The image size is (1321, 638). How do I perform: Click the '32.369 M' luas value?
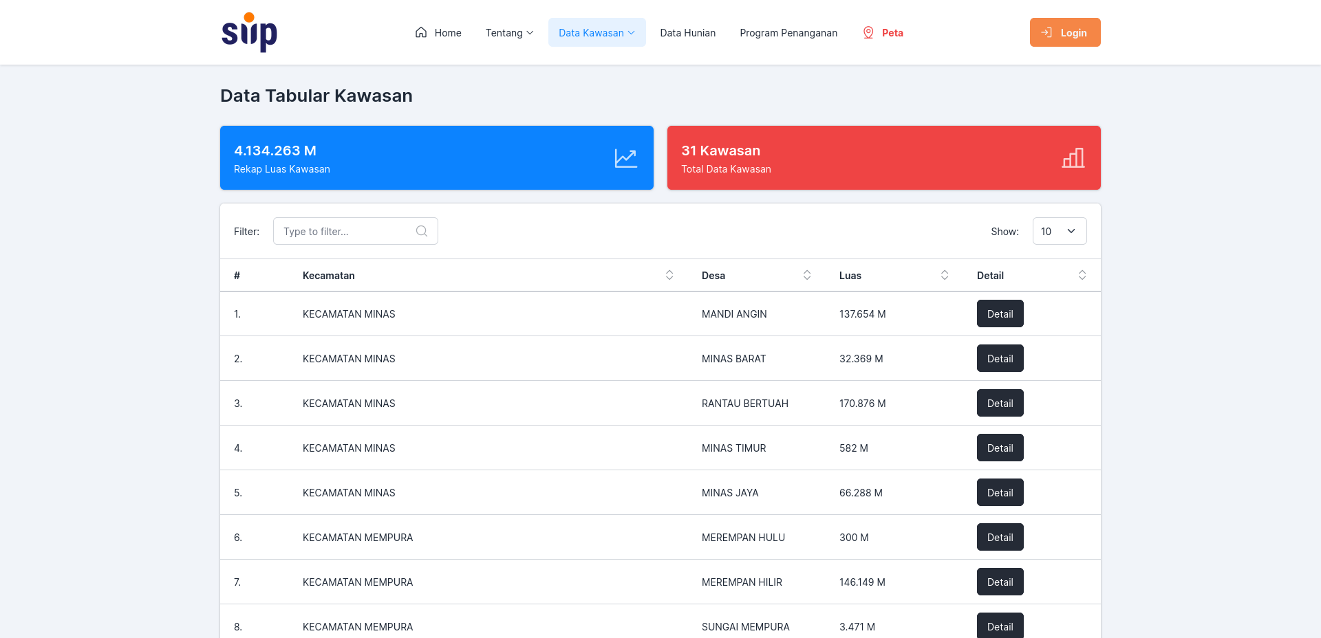coord(861,359)
